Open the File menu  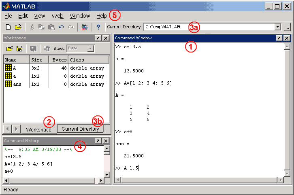pos(8,16)
